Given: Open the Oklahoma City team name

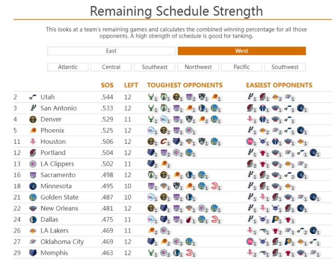Looking at the screenshot, I should [x=62, y=242].
